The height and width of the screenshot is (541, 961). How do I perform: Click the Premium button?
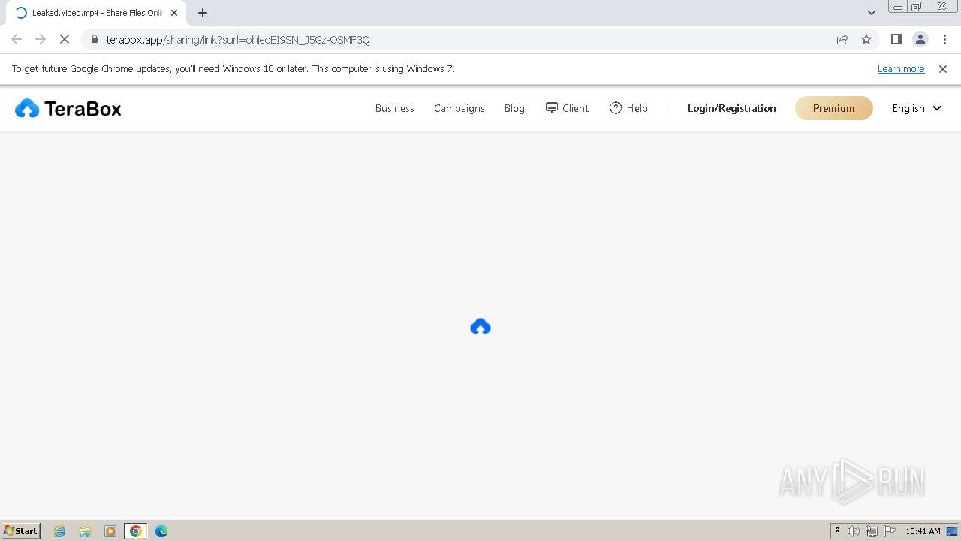pyautogui.click(x=833, y=108)
